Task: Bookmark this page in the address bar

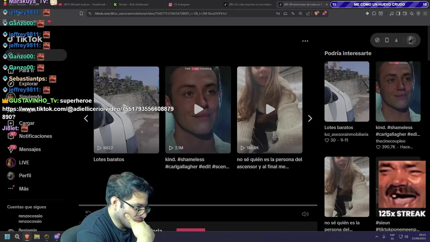Action: [x=81, y=13]
